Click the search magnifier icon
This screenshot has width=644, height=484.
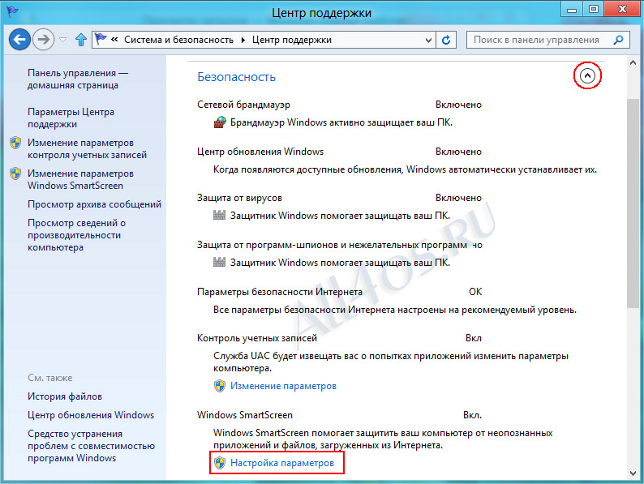pyautogui.click(x=618, y=40)
